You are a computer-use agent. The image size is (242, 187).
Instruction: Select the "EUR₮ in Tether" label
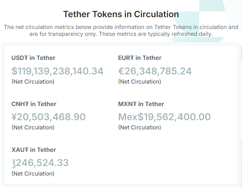pyautogui.click(x=140, y=58)
